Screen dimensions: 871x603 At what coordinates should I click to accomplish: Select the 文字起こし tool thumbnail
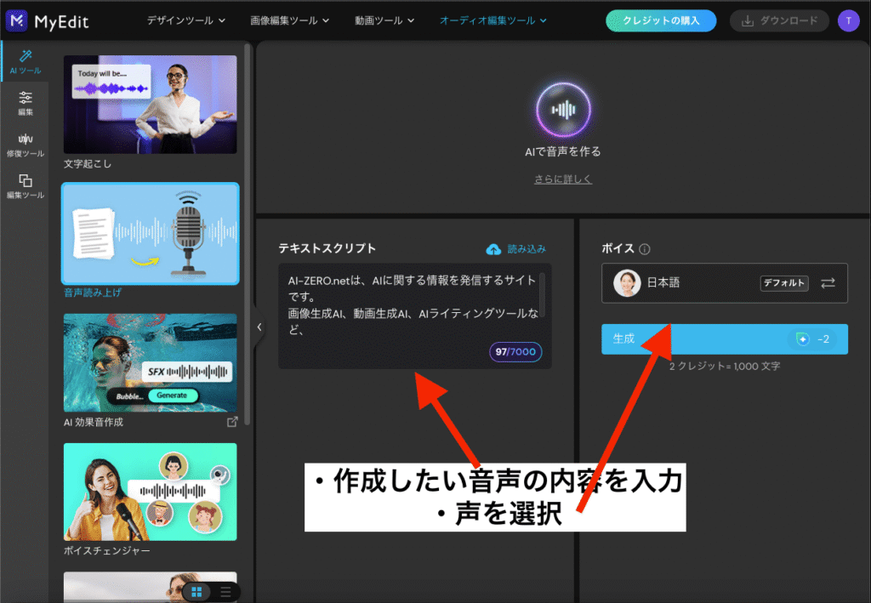click(150, 105)
